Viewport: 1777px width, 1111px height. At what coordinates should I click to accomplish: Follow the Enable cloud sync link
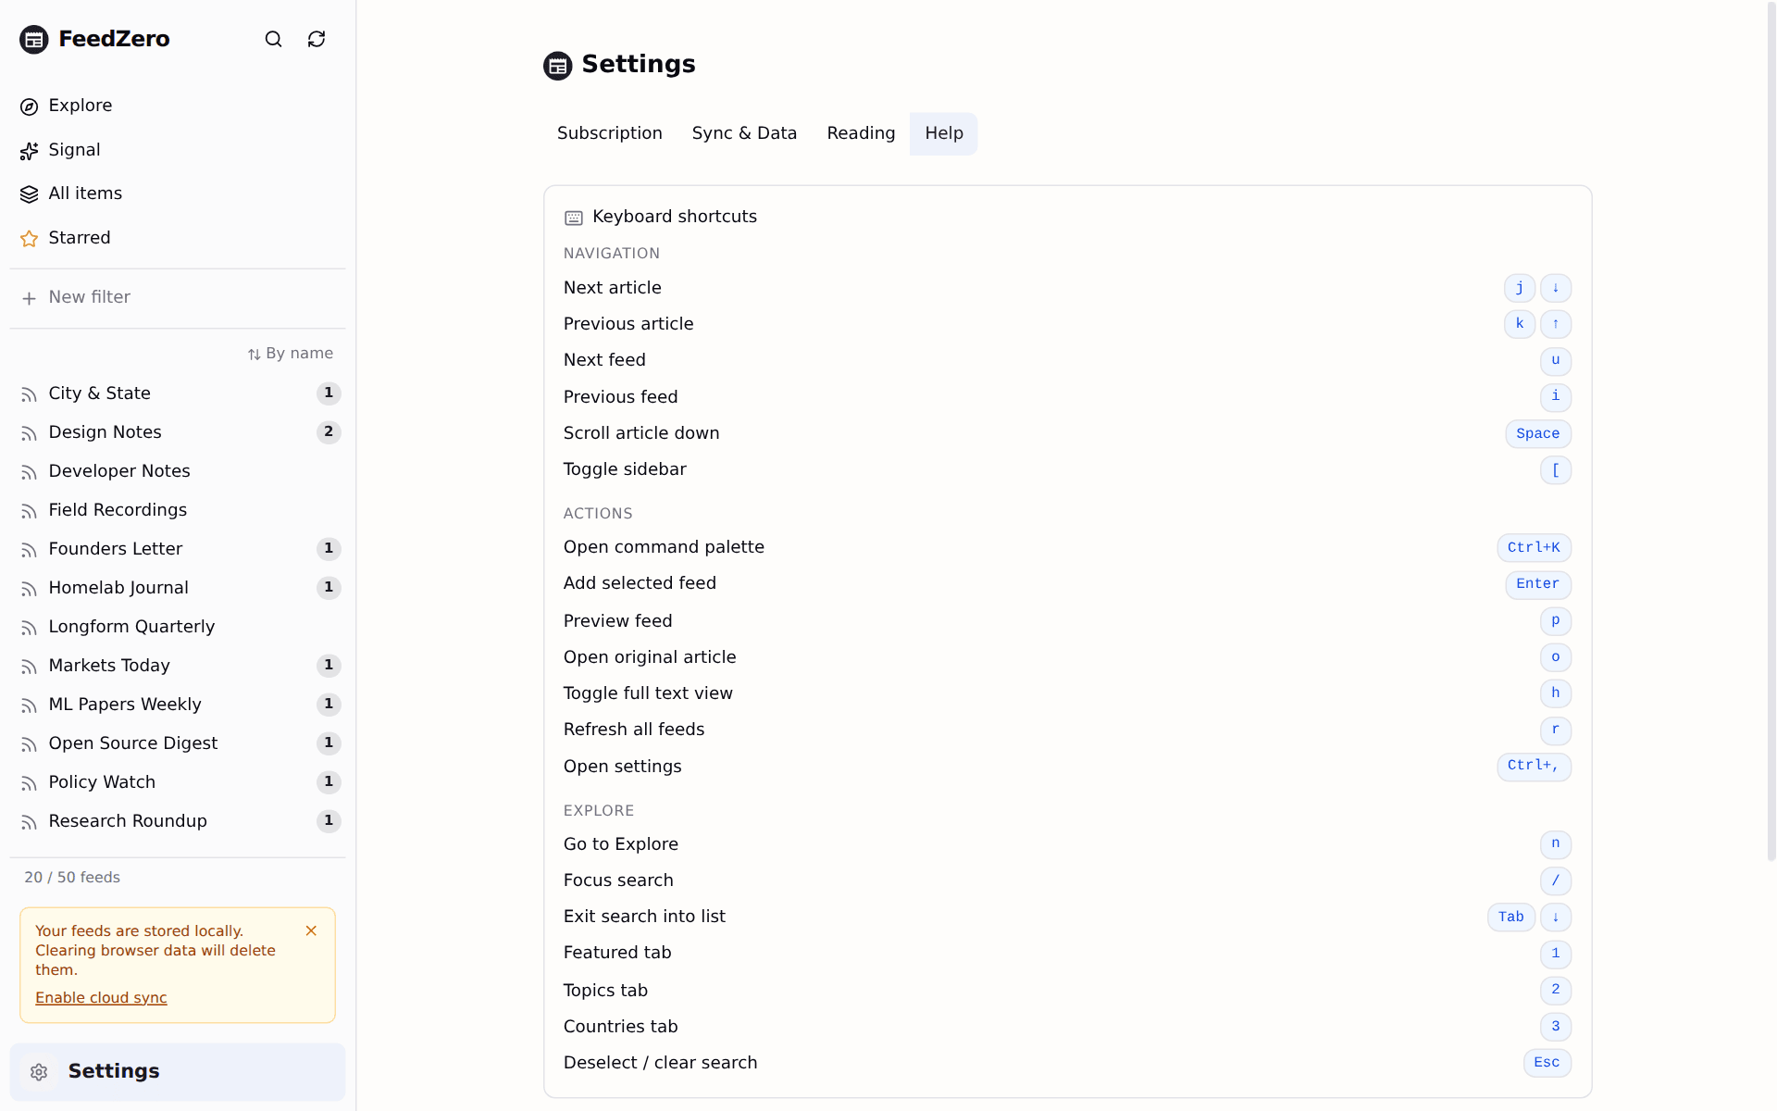click(x=101, y=997)
